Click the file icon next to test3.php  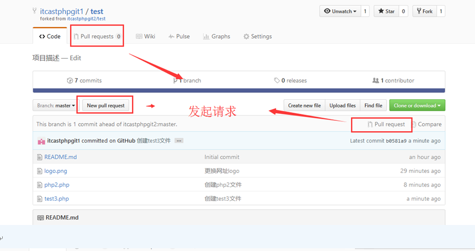coord(39,199)
